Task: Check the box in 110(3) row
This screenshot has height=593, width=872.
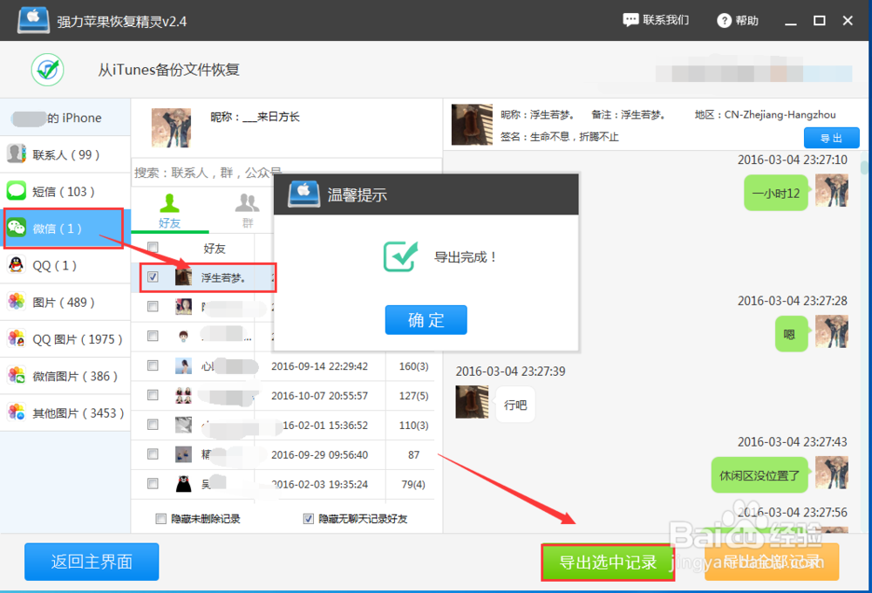Action: pyautogui.click(x=153, y=425)
